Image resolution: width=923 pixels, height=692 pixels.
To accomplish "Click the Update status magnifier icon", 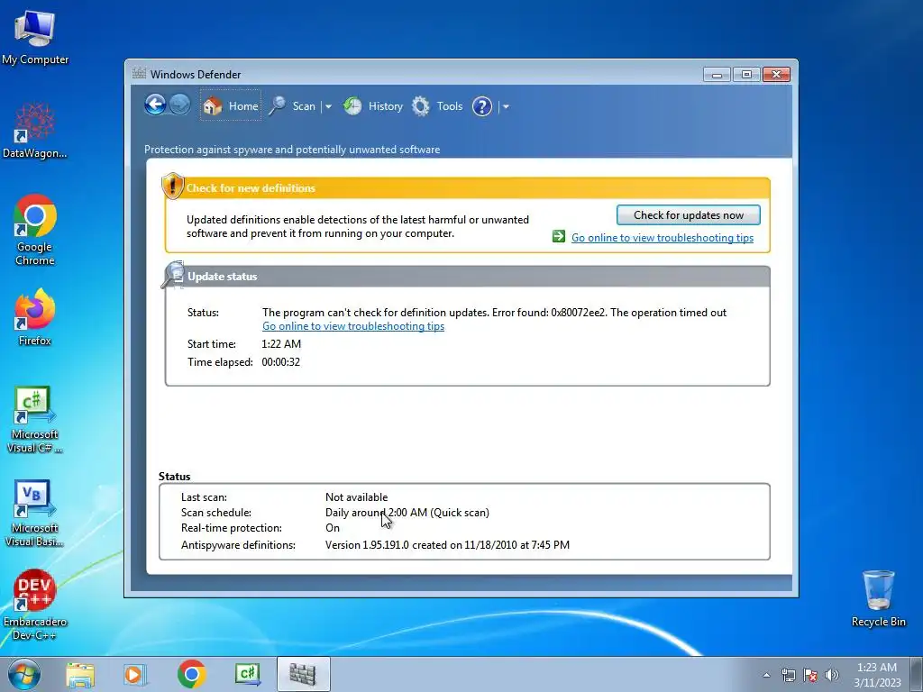I will (173, 275).
